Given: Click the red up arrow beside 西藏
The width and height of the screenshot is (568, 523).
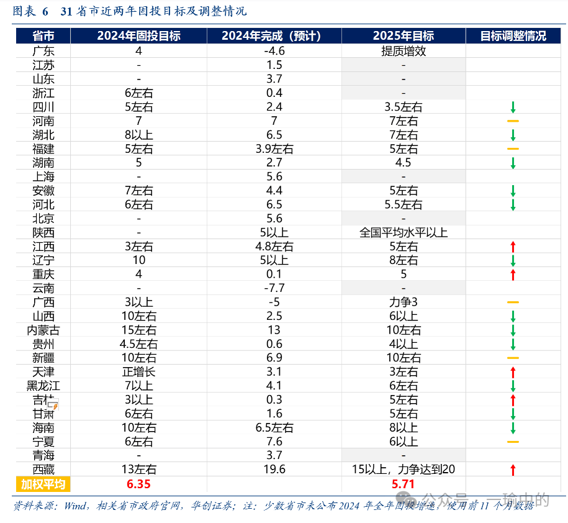Looking at the screenshot, I should (x=512, y=470).
